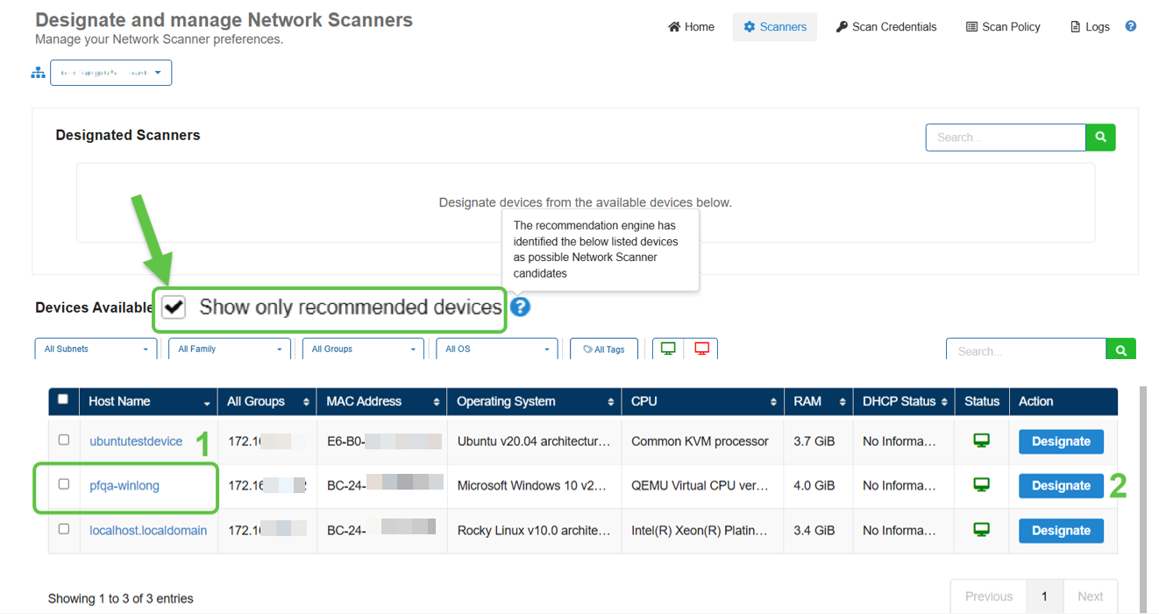Click '3.4 GiB' RAM value
This screenshot has width=1159, height=614.
click(x=814, y=531)
